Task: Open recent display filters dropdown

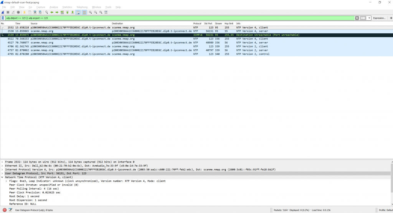Action: [x=369, y=18]
